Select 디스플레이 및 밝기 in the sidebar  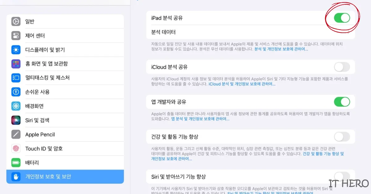(x=65, y=50)
